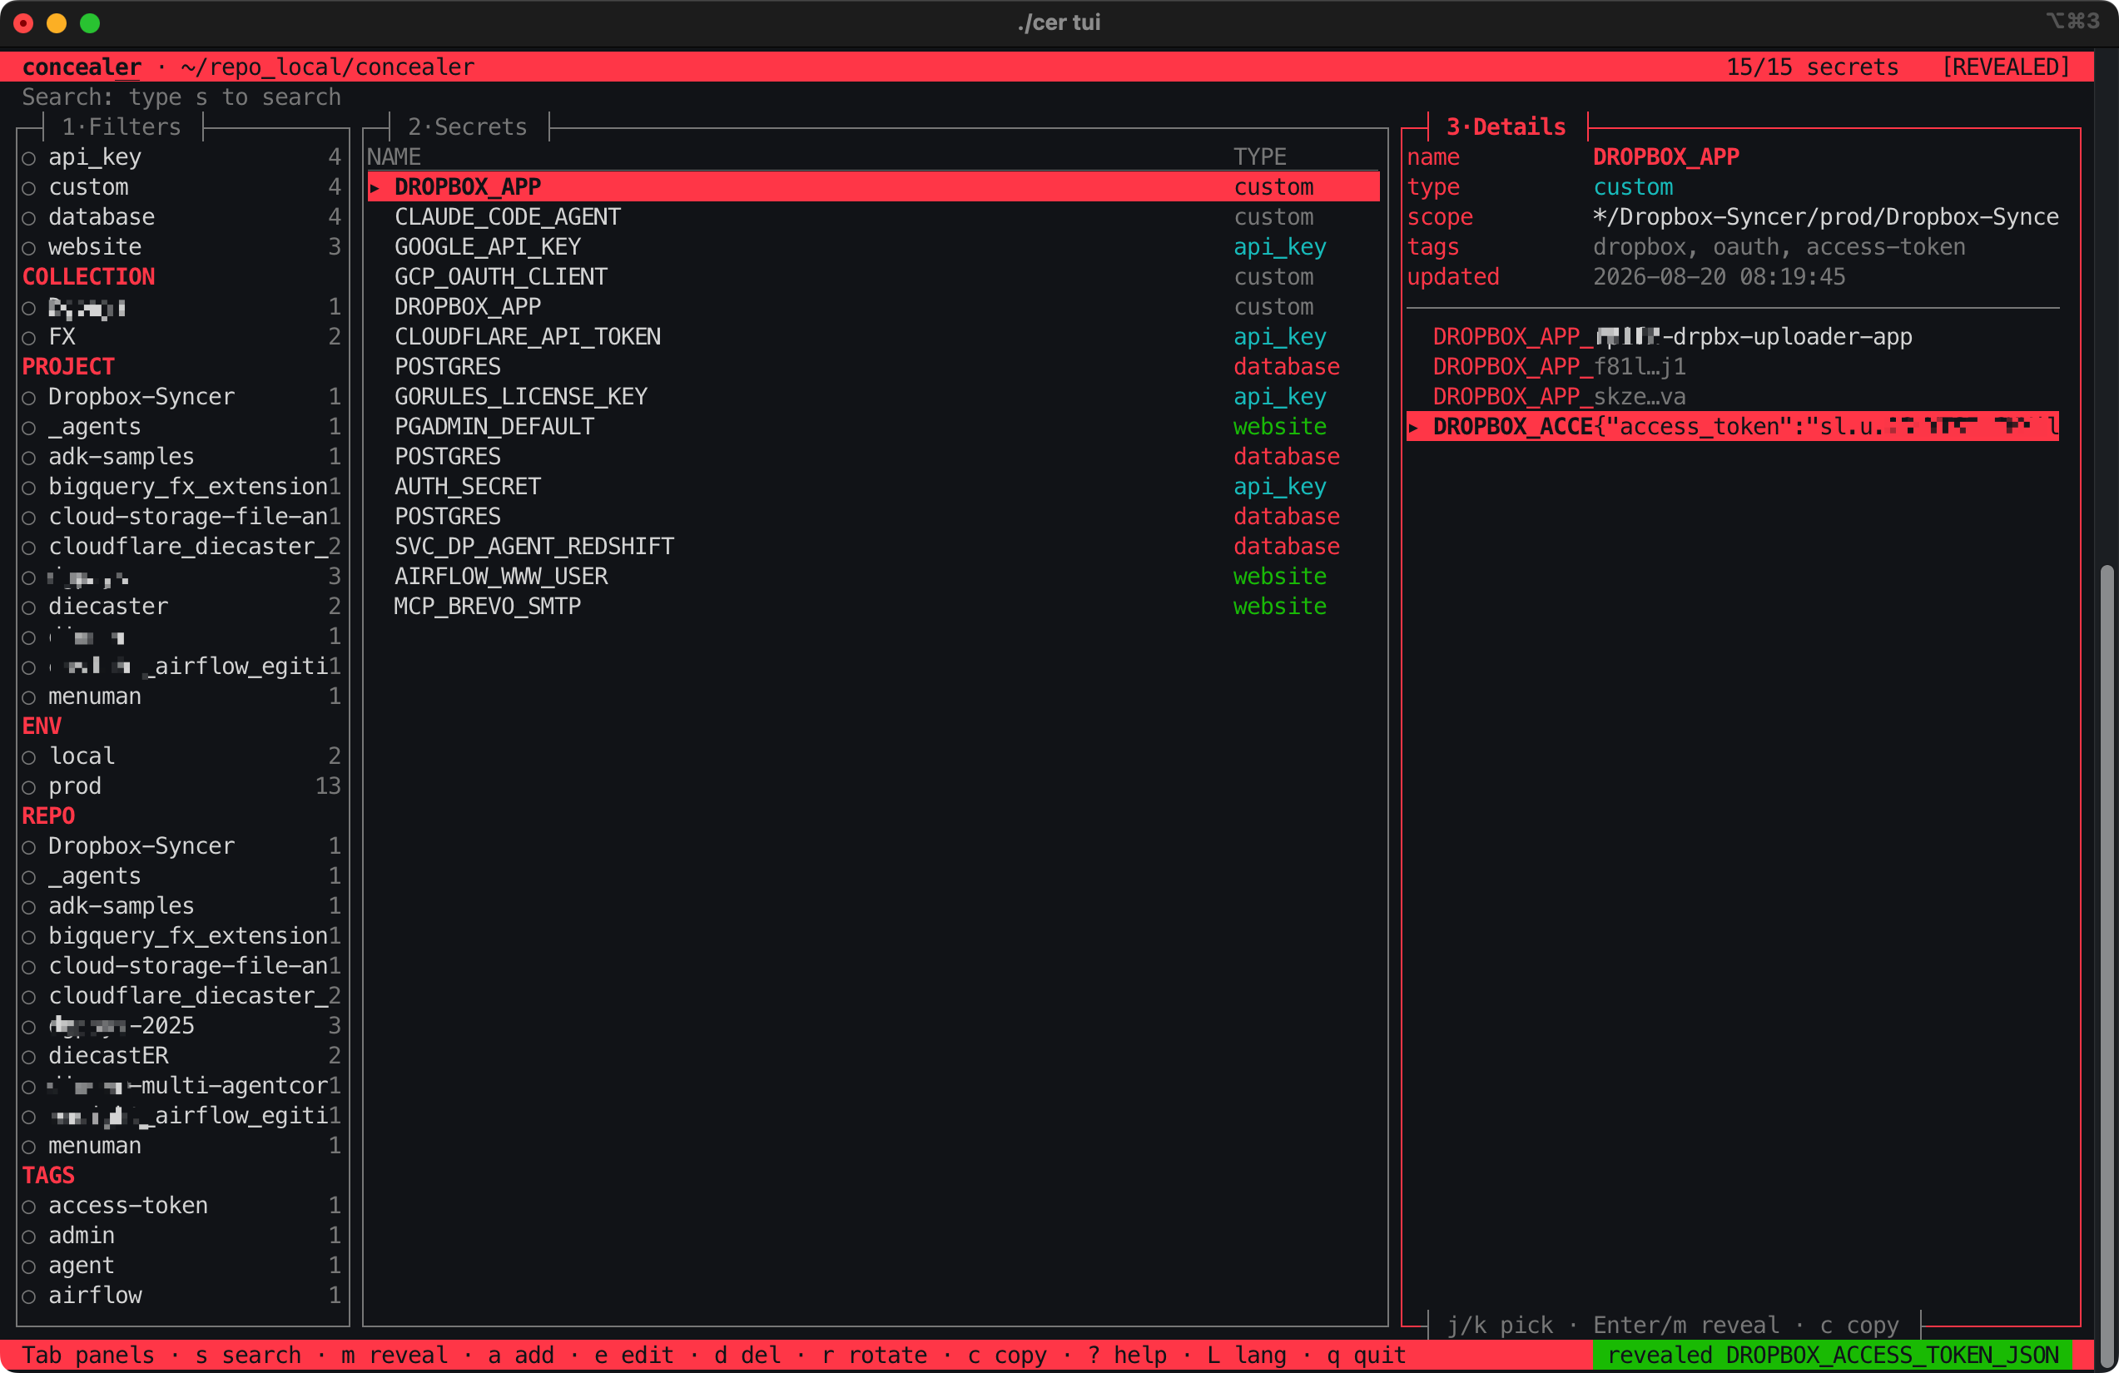Select AIRFLOW_WWW_USER secret
The width and height of the screenshot is (2119, 1373).
[x=872, y=577]
